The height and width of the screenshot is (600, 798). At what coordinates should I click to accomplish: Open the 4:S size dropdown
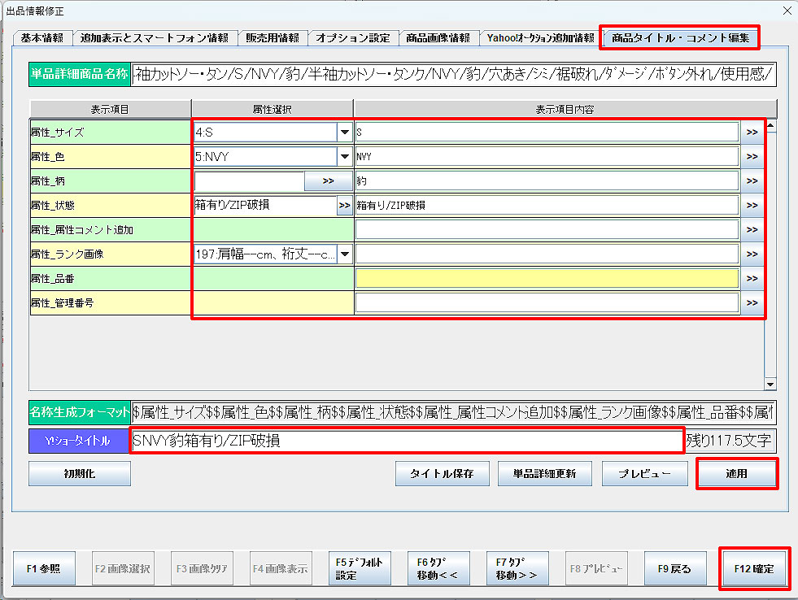[344, 132]
